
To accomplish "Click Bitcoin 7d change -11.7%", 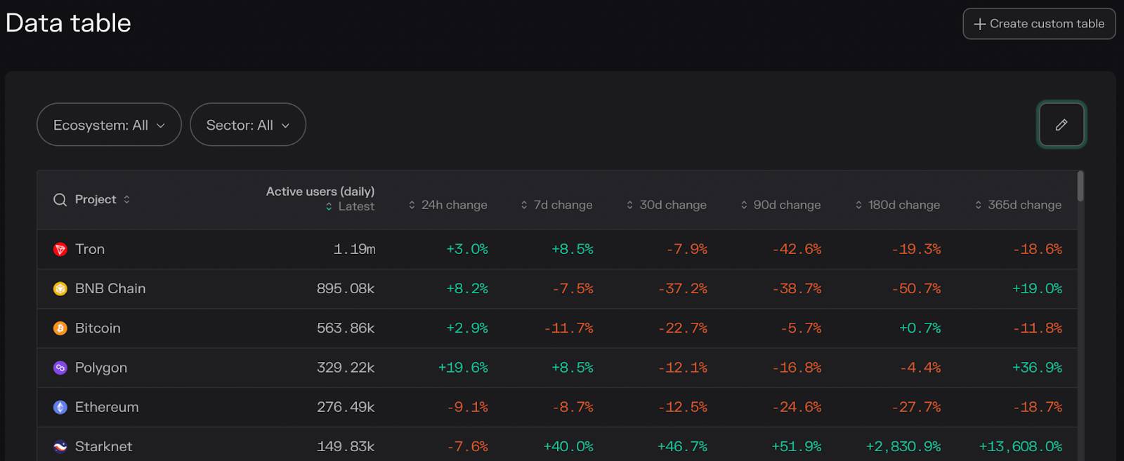I will 568,328.
